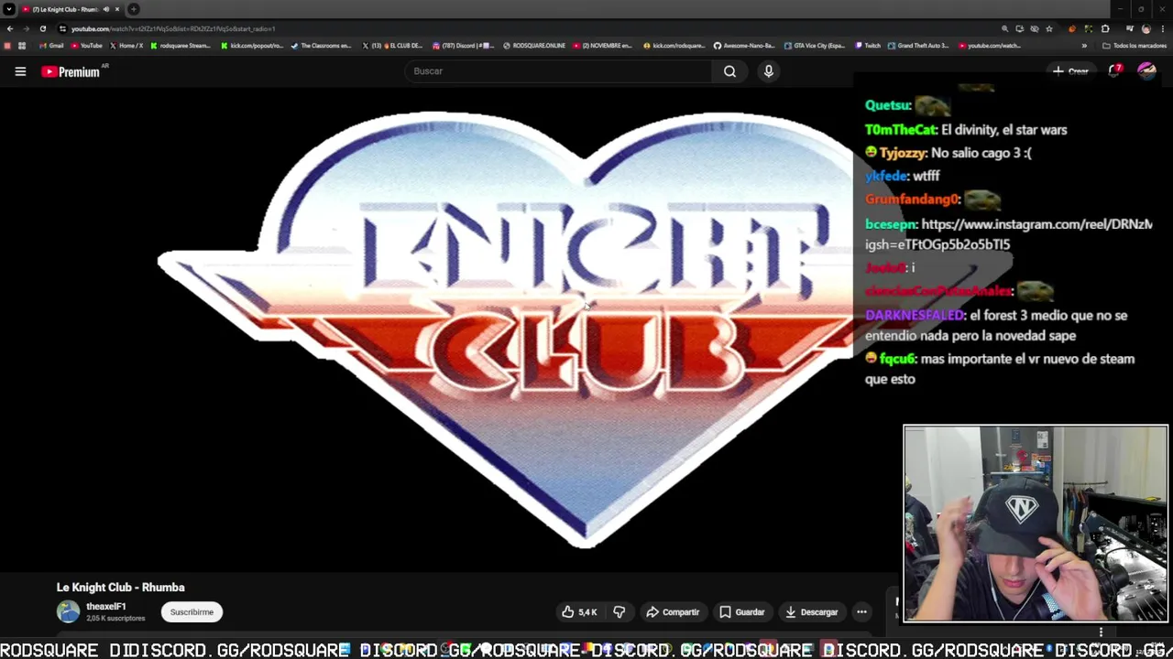Open the extensions puzzle icon
Image resolution: width=1173 pixels, height=659 pixels.
(1105, 28)
